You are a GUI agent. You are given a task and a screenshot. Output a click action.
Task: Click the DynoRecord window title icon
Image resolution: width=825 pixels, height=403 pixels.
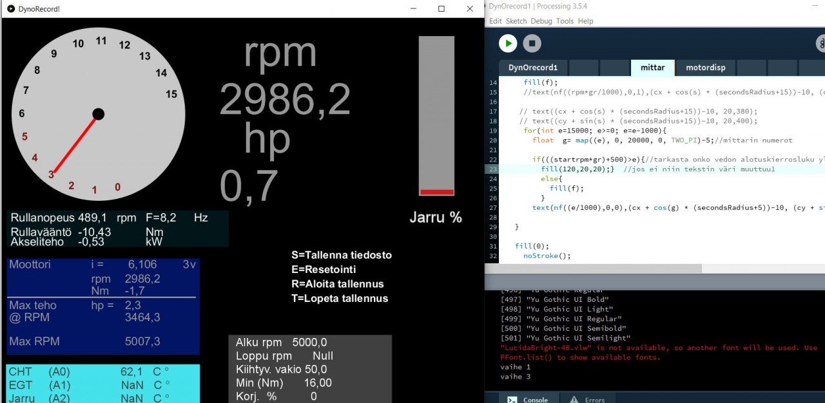click(x=11, y=9)
